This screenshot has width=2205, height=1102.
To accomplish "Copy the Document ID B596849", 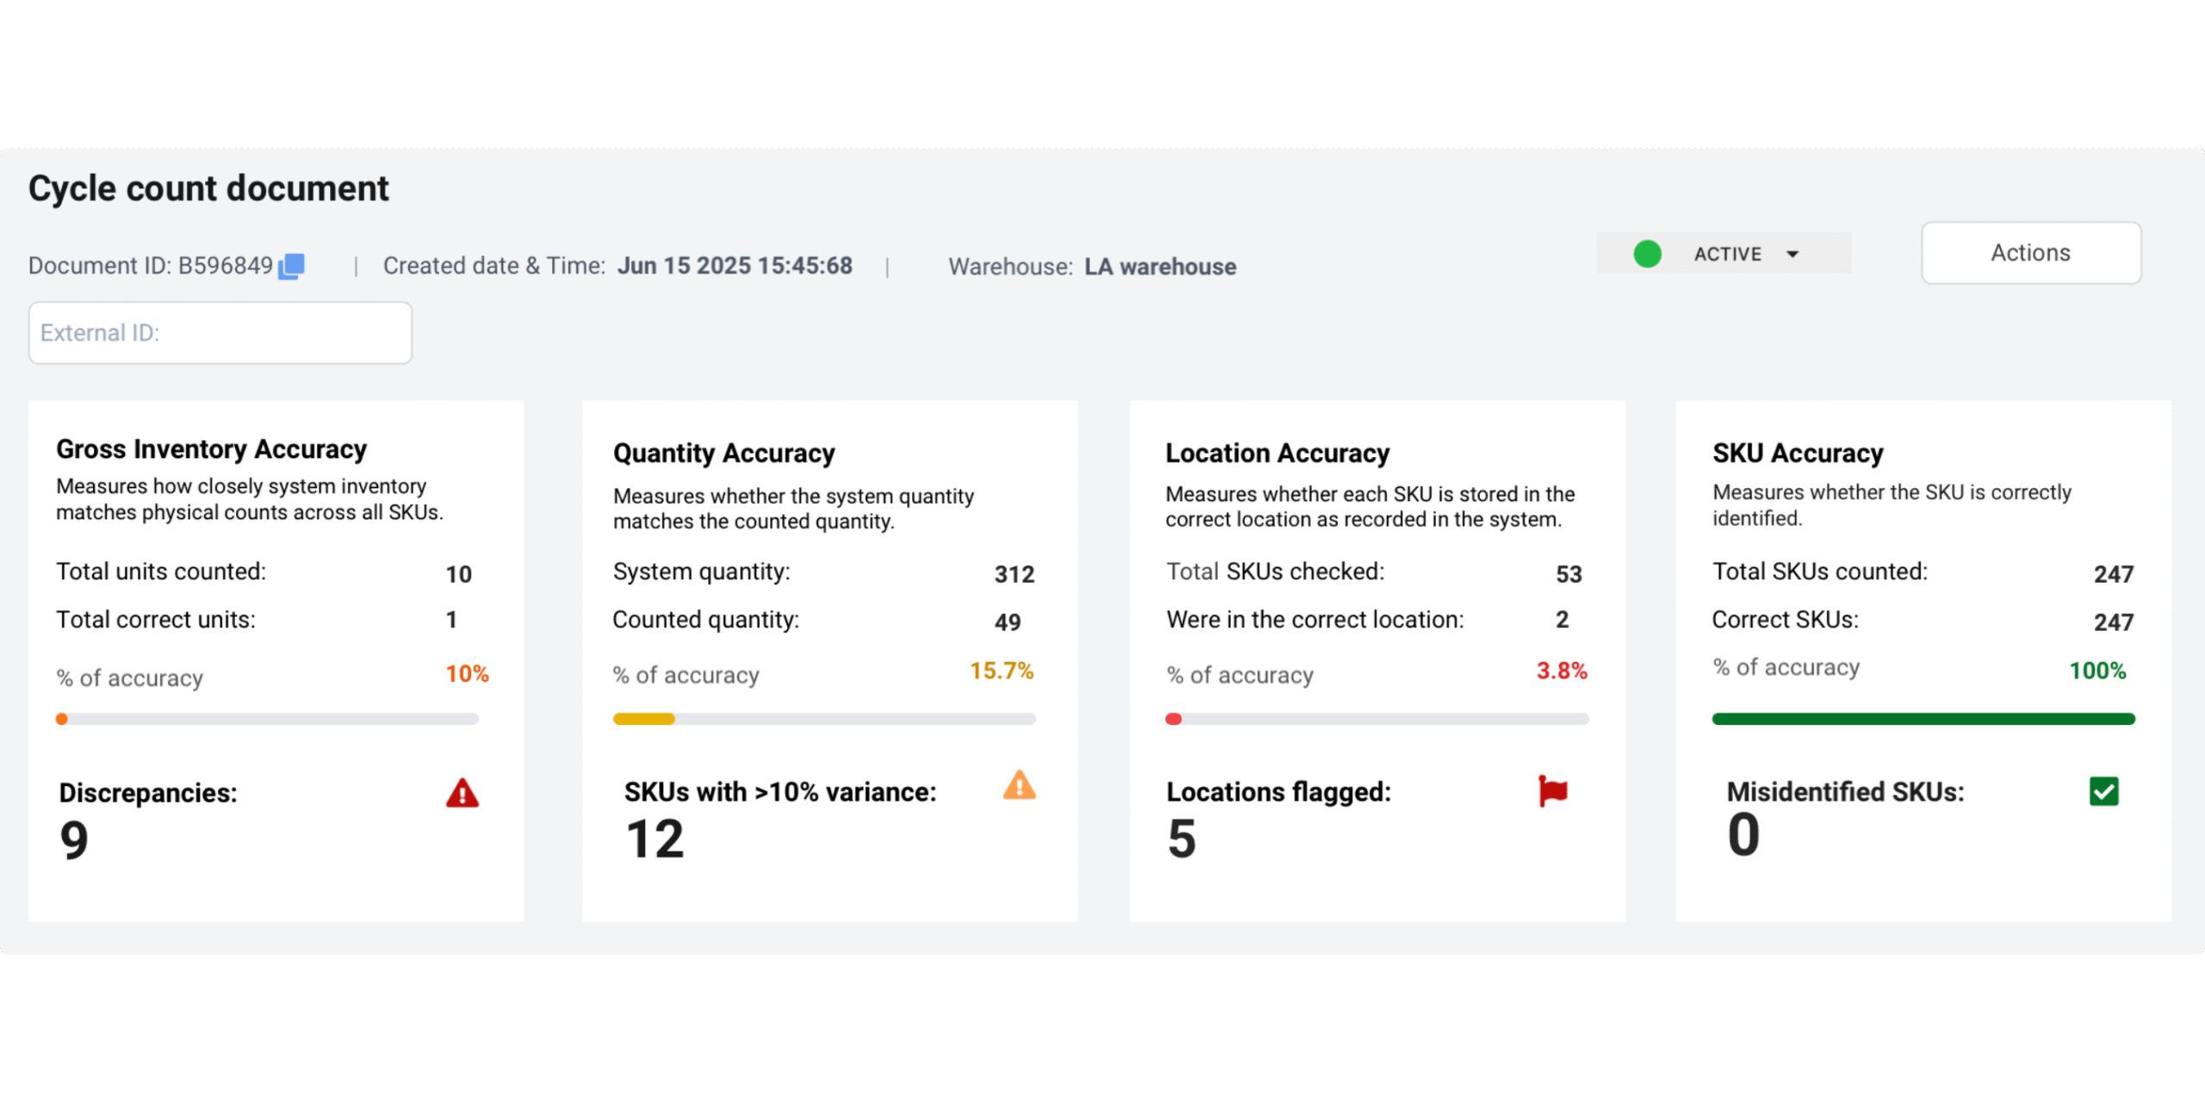I will point(291,266).
